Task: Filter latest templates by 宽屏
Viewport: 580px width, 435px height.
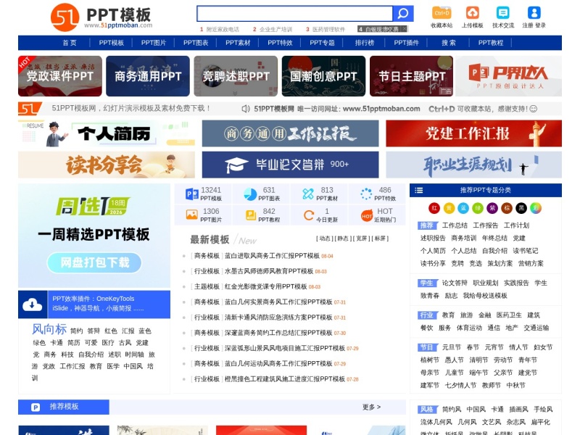Action: [x=361, y=239]
